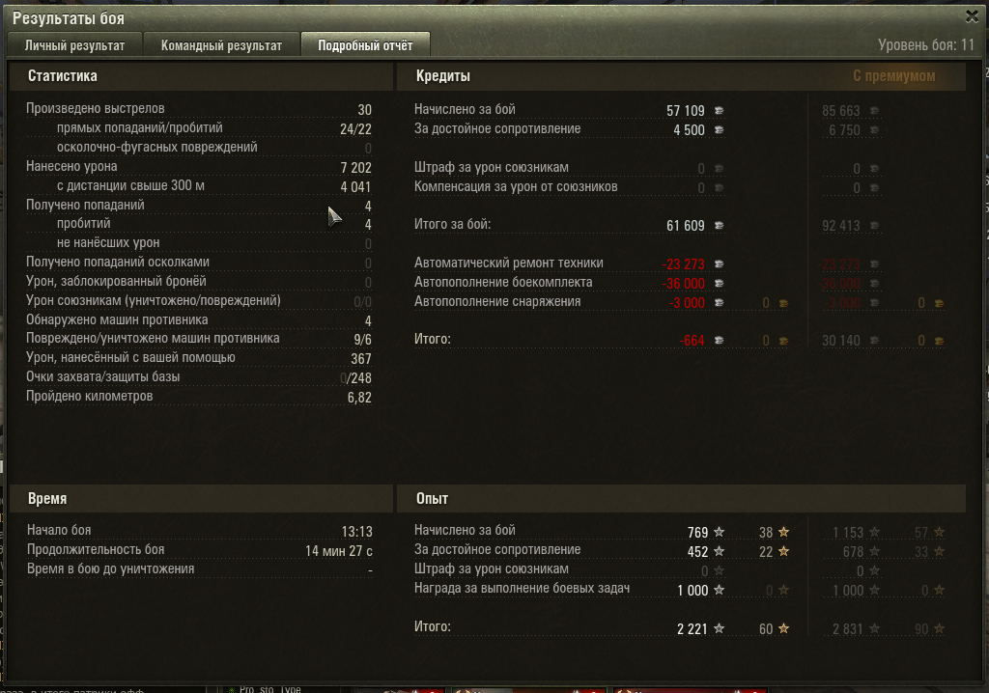Click experience star next to 769
The width and height of the screenshot is (989, 693).
pos(719,532)
